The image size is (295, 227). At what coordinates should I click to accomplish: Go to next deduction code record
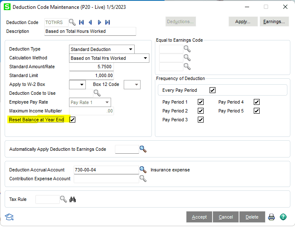coord(99,22)
